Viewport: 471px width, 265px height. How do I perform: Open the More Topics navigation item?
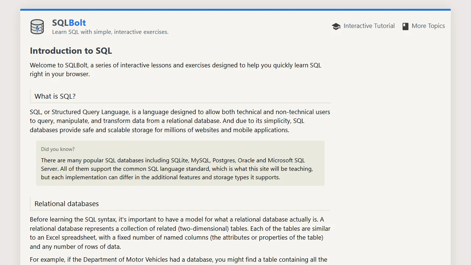[428, 26]
